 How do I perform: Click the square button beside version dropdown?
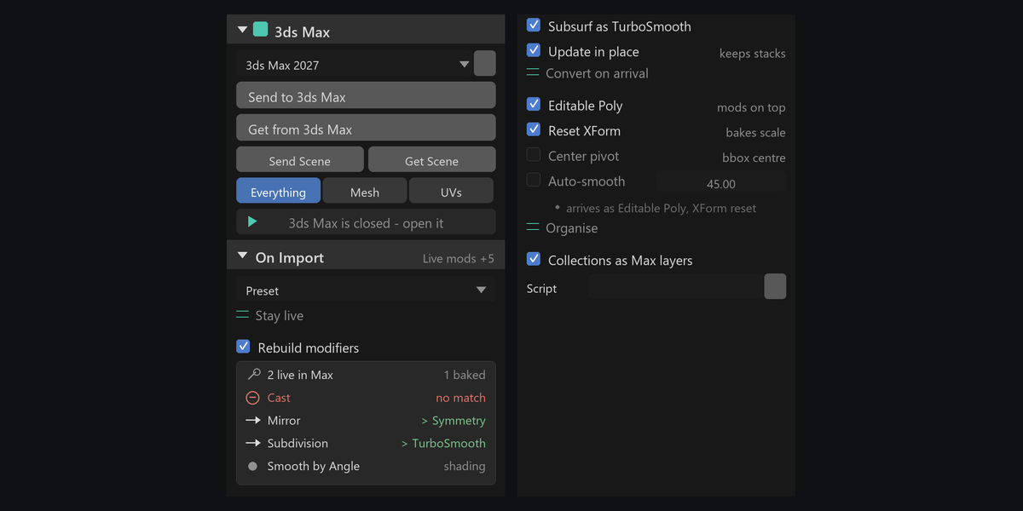point(485,64)
